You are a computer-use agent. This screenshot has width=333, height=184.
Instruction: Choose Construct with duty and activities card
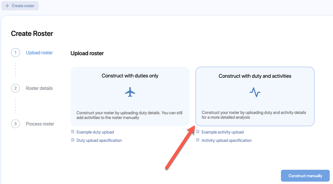(x=255, y=96)
